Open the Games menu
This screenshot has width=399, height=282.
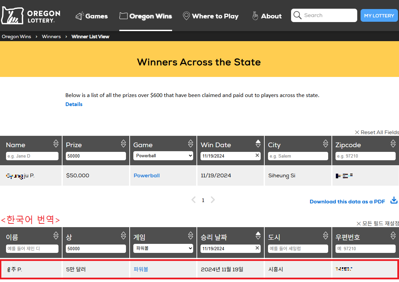[92, 16]
